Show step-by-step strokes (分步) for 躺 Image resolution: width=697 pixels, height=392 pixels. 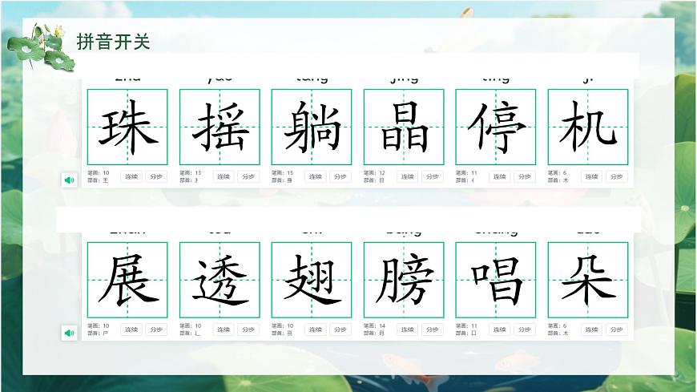click(340, 176)
